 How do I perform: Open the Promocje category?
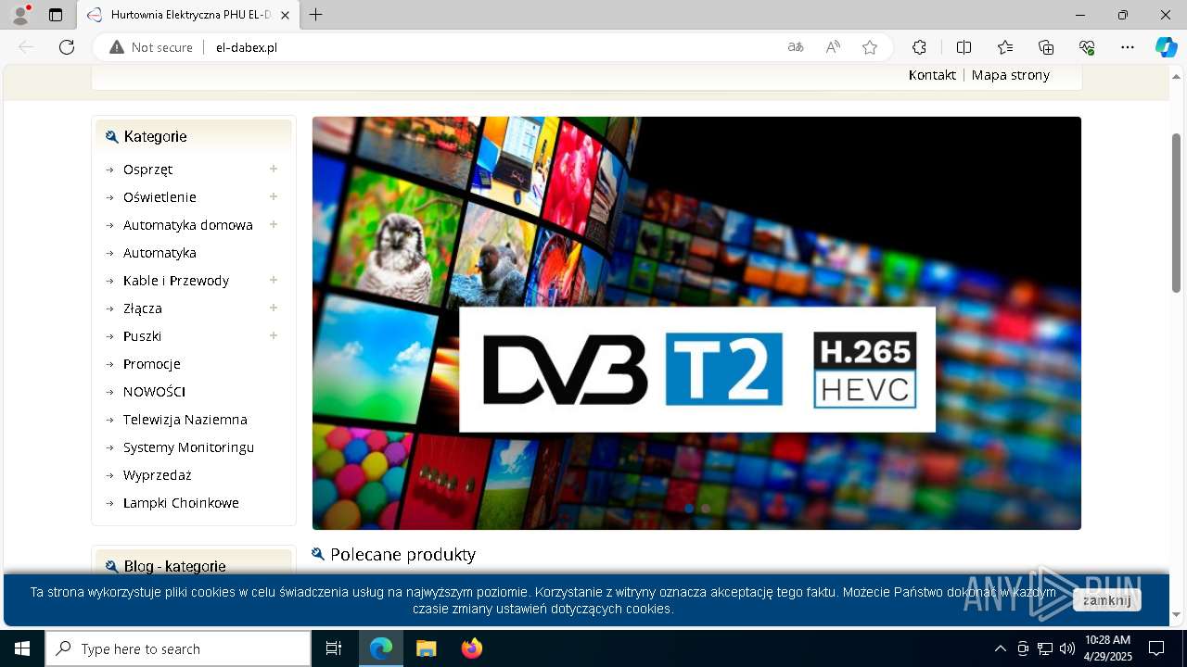[152, 364]
